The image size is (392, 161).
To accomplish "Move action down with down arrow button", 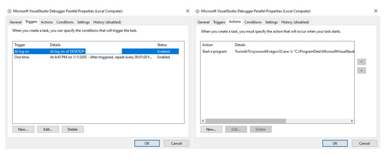I will tap(361, 71).
